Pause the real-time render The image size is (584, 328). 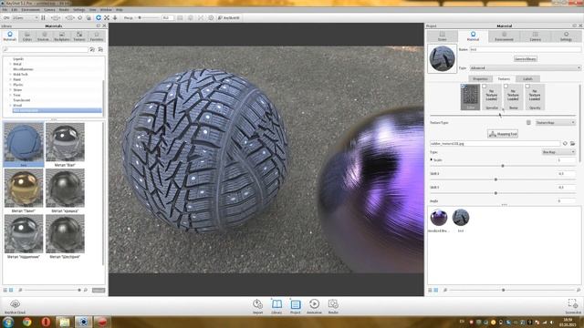pyautogui.click(x=43, y=17)
